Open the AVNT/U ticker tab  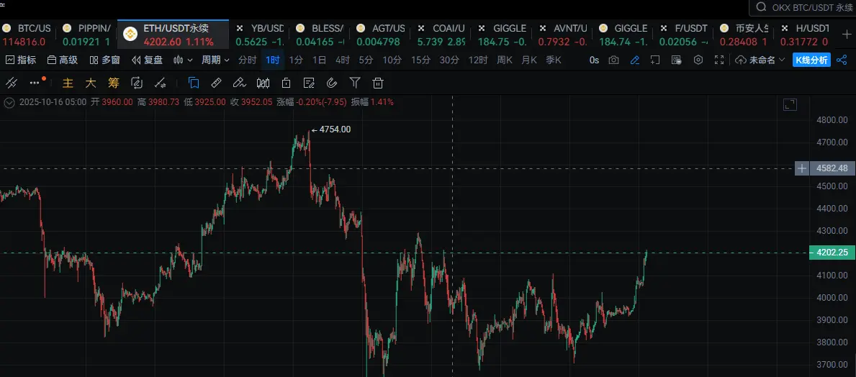(564, 35)
